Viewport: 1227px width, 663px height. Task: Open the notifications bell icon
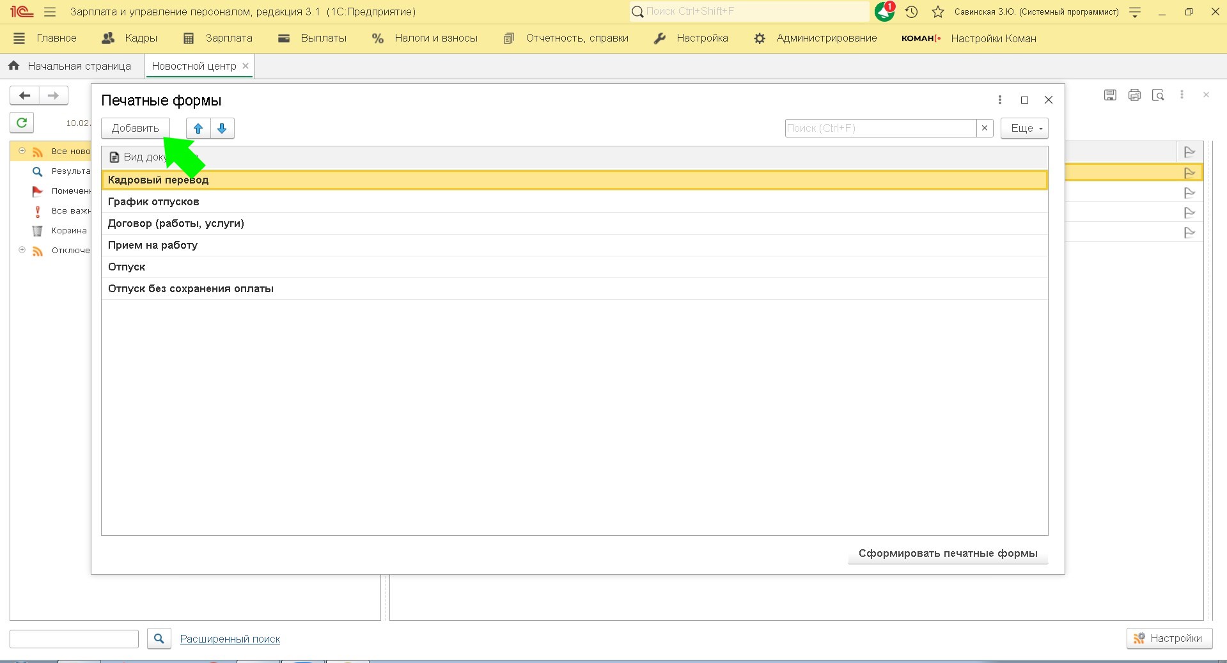pos(884,12)
